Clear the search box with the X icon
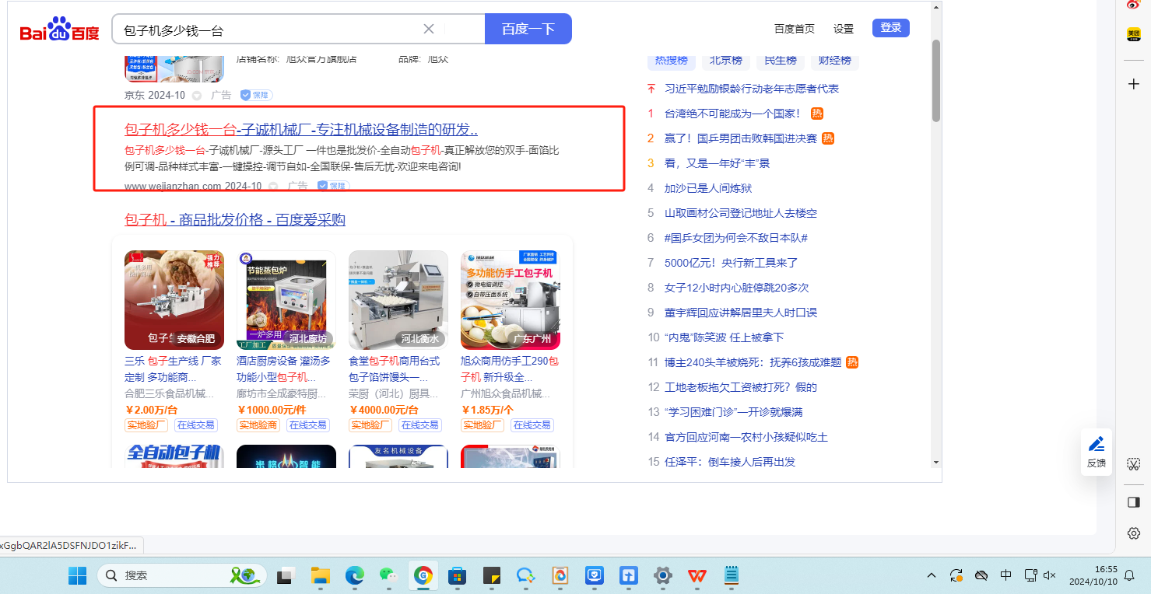The image size is (1151, 594). point(428,29)
